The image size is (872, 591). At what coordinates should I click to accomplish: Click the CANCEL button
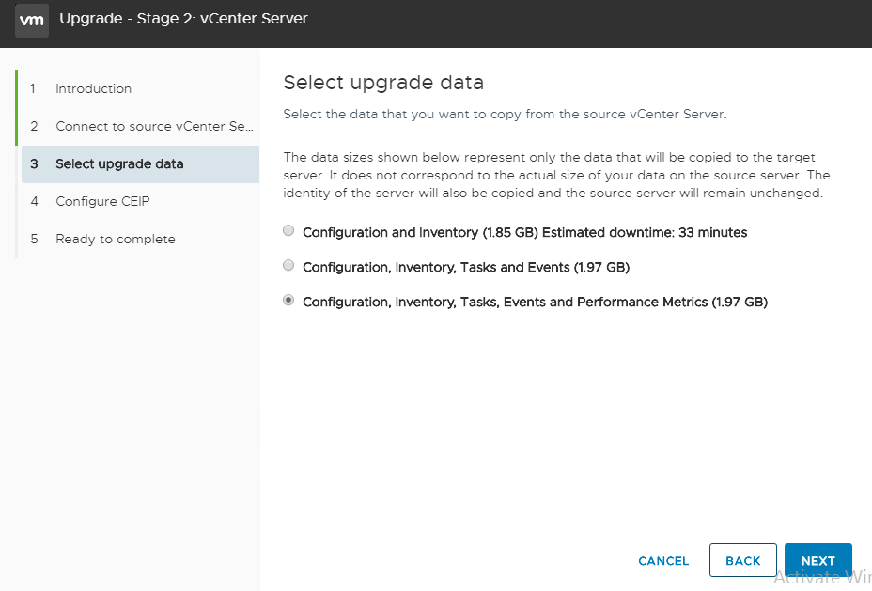(x=663, y=560)
